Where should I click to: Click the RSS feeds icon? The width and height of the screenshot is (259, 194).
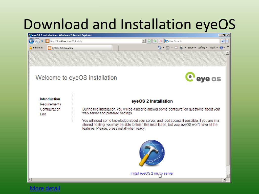point(168,48)
